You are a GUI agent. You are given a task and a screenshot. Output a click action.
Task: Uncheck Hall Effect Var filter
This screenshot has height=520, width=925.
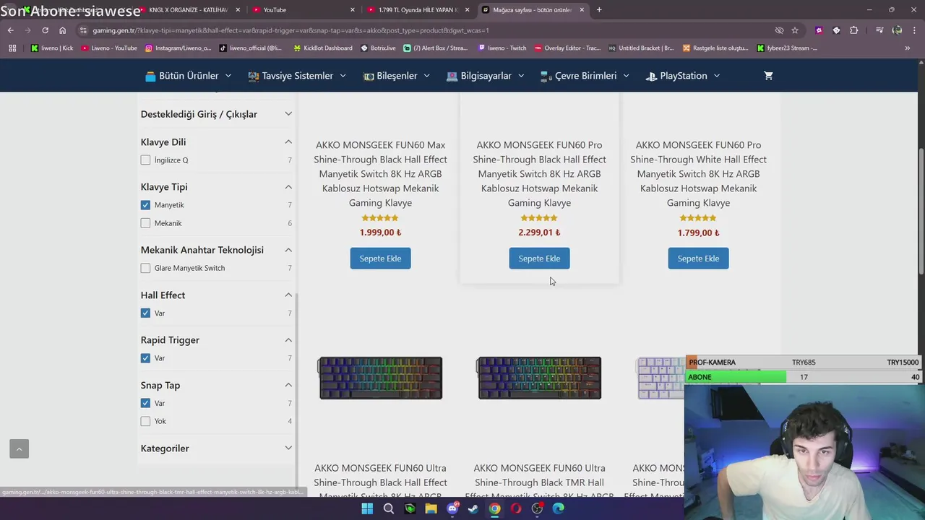click(x=145, y=313)
